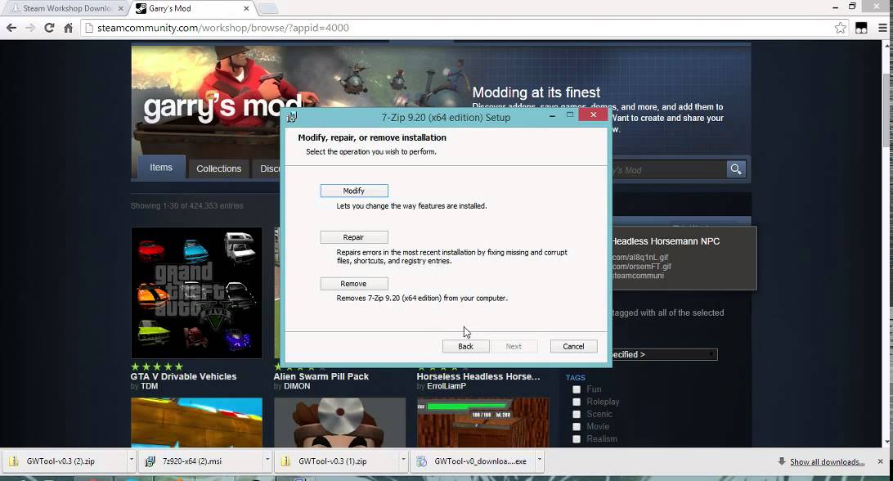The image size is (893, 481).
Task: Switch to Steam Workshop Downloader tab
Action: (65, 8)
